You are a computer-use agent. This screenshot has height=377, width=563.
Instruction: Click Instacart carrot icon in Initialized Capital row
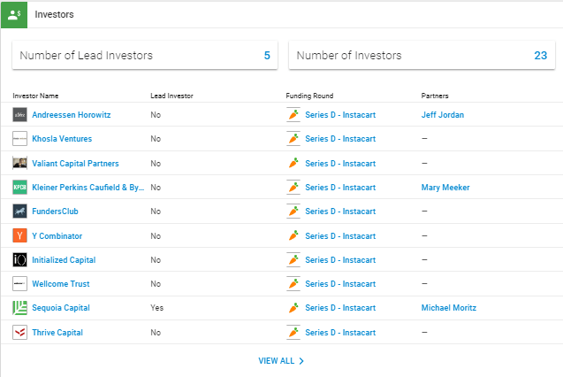(x=293, y=259)
